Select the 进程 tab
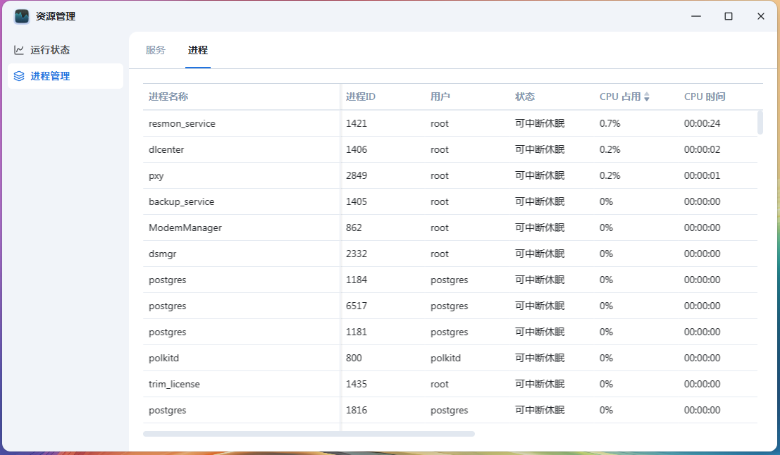This screenshot has width=780, height=455. 198,50
